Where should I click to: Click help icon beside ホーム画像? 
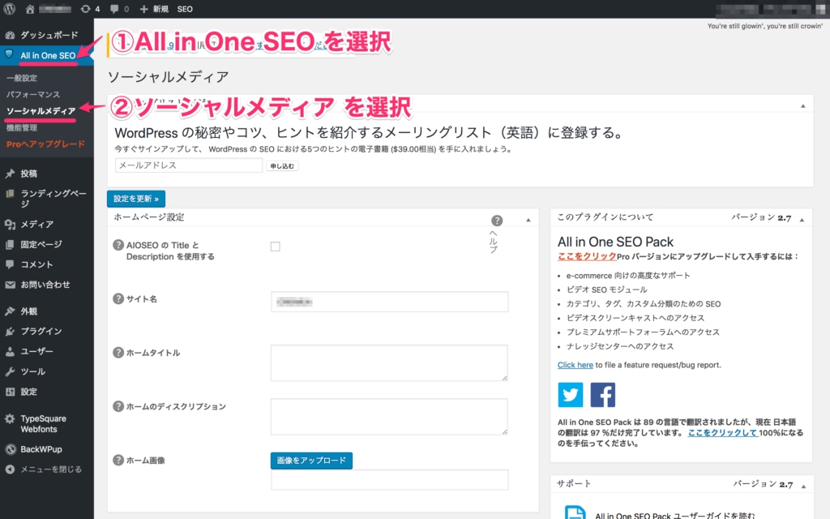(x=118, y=460)
